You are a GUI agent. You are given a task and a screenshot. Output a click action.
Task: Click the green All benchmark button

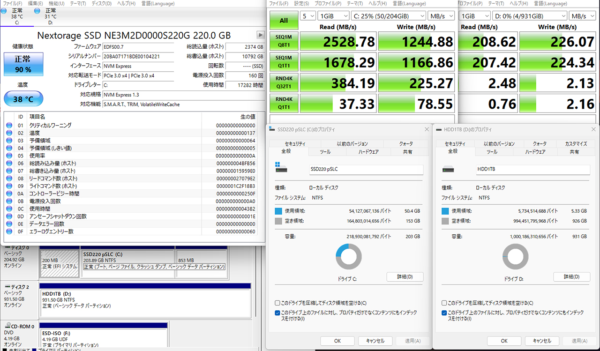coord(284,21)
